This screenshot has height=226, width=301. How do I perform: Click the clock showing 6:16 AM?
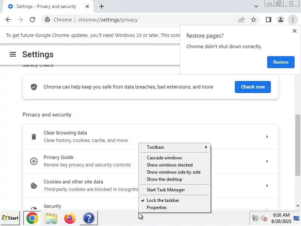pos(281,218)
